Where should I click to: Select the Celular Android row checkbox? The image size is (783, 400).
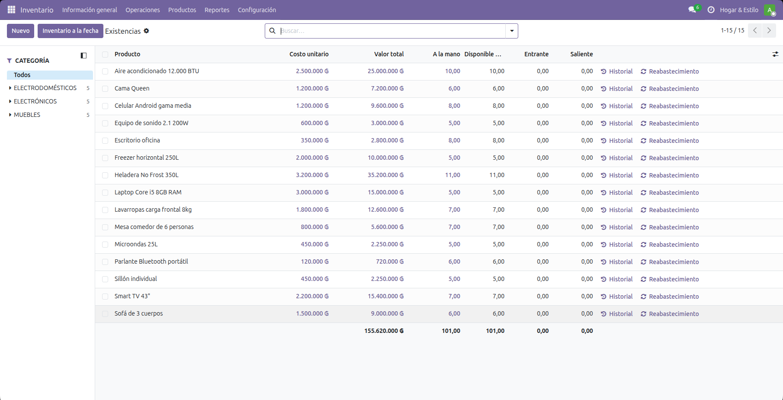105,106
